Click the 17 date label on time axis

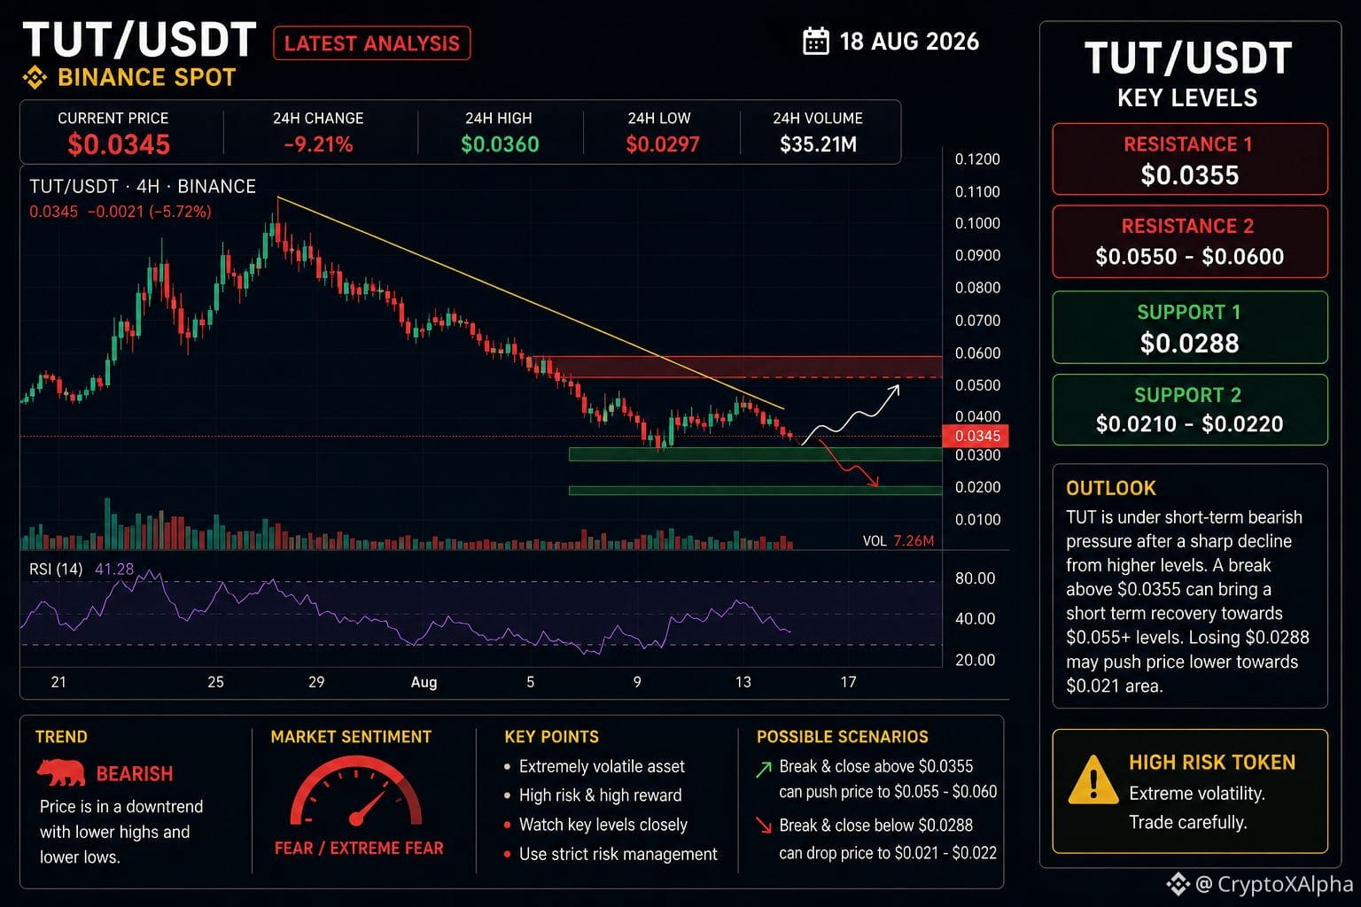pyautogui.click(x=848, y=682)
